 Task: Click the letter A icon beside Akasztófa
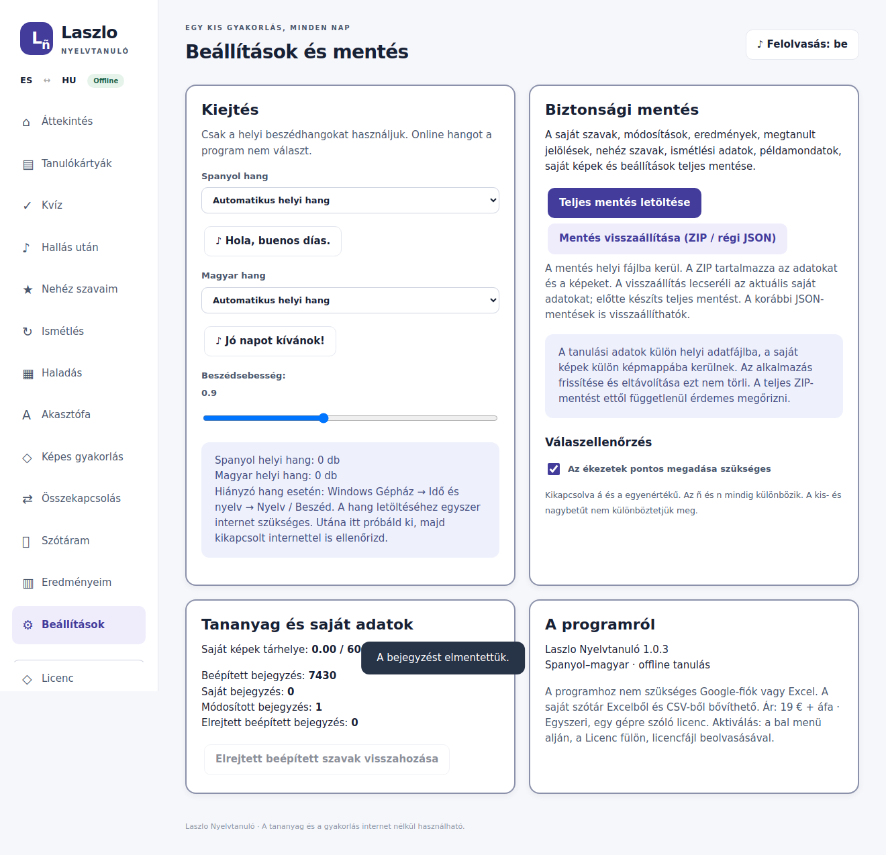27,415
